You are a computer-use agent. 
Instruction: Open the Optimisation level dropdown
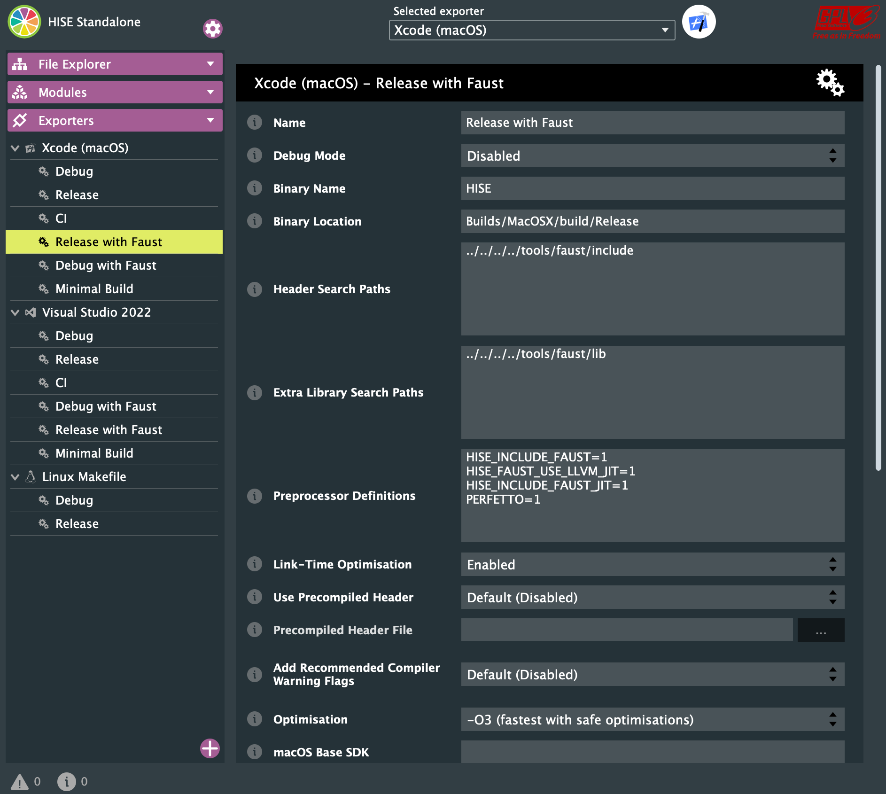(653, 719)
